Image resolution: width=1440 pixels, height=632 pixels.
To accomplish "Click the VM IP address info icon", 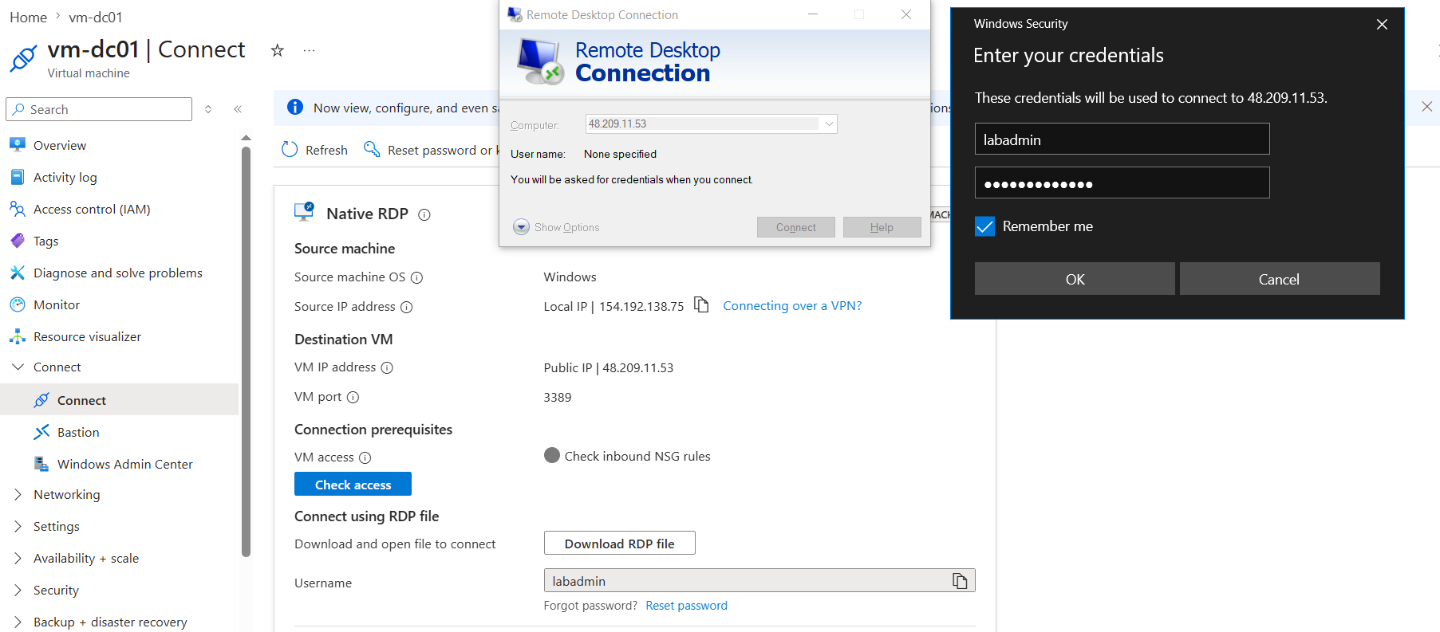I will coord(387,367).
